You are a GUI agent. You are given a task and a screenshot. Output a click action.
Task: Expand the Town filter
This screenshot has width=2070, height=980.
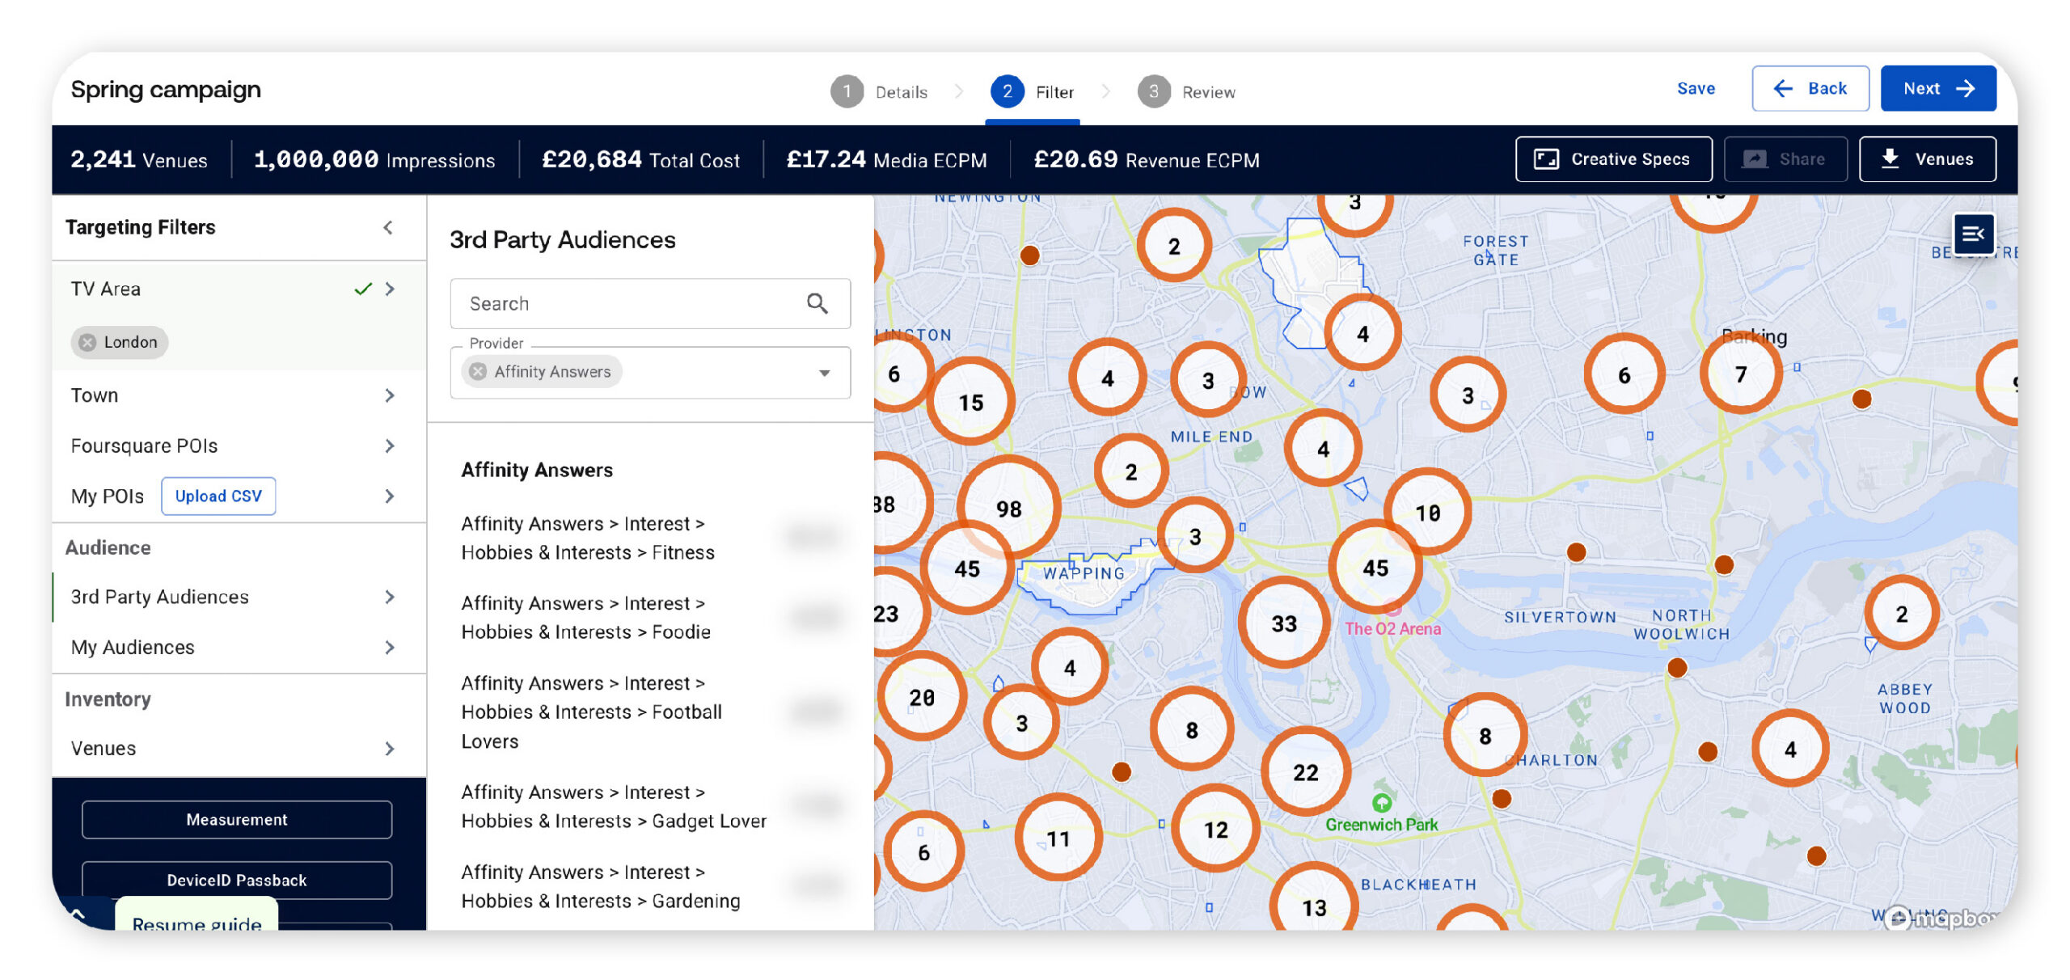(x=390, y=395)
